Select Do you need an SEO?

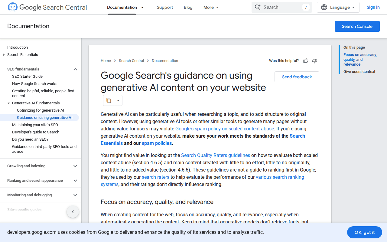coord(30,139)
